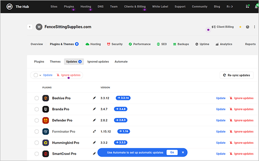This screenshot has width=259, height=161.
Task: Toggle the select-all checkbox in bulk bar
Action: coord(36,75)
